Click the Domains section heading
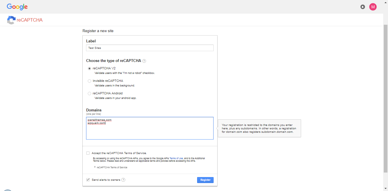The width and height of the screenshot is (388, 191). [94, 110]
